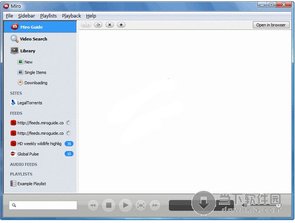Toggle fullscreen playback mode

141,205
